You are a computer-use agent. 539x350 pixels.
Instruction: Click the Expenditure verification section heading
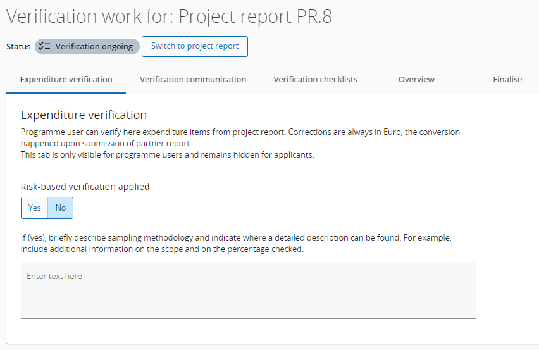coord(84,115)
